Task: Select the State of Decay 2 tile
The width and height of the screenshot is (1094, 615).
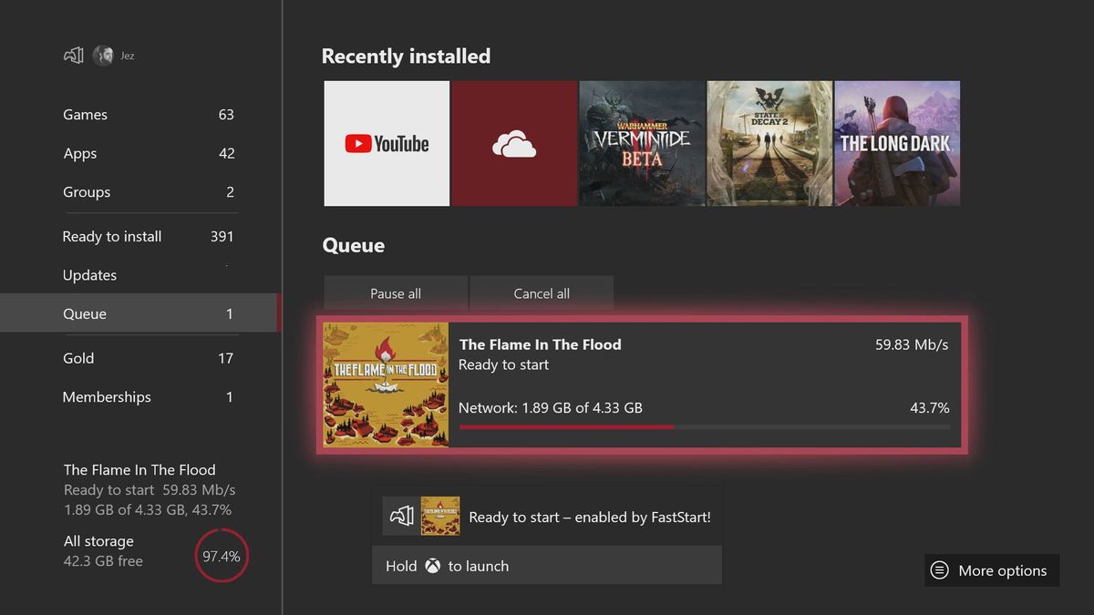Action: [x=769, y=142]
